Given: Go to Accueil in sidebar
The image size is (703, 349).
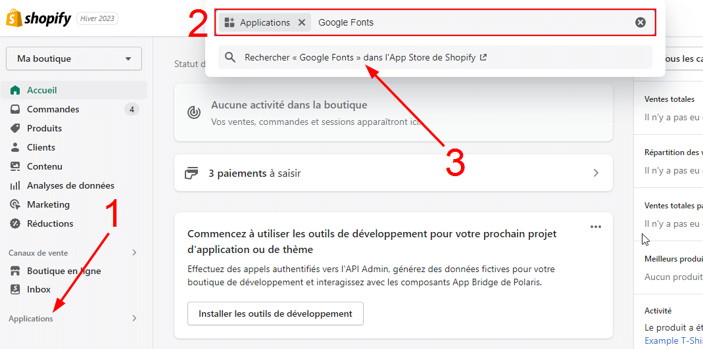Looking at the screenshot, I should [42, 90].
